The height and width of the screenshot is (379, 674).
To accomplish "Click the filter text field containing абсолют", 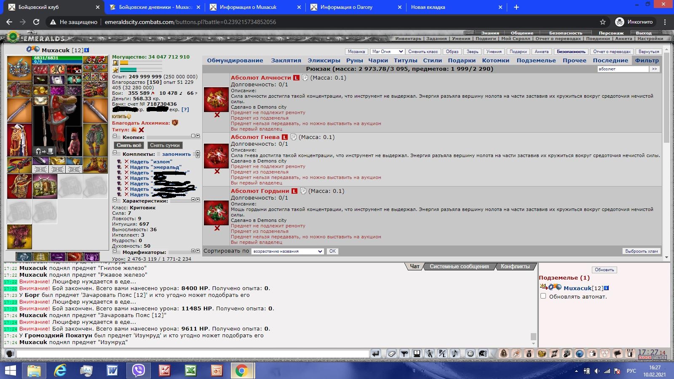I will [623, 69].
